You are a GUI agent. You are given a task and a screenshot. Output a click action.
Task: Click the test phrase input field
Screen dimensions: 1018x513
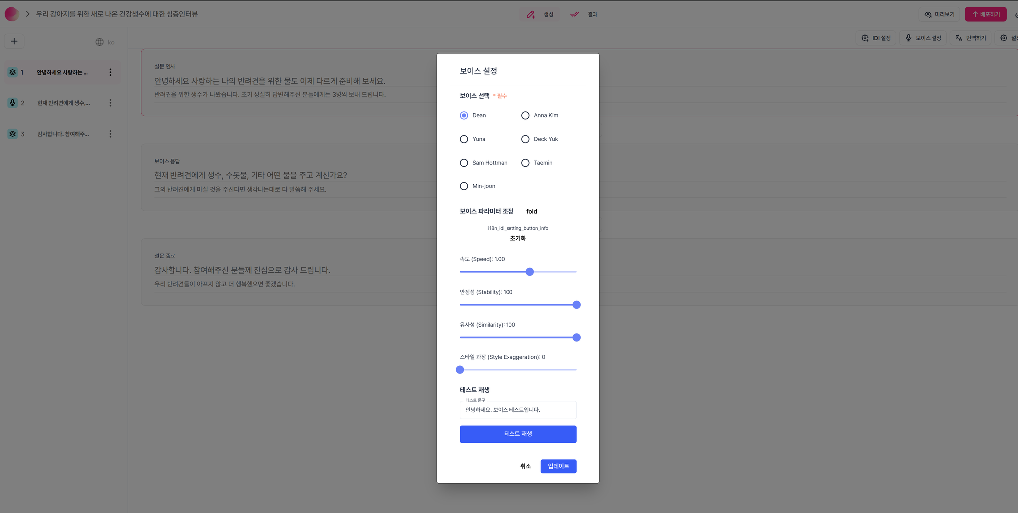point(518,410)
